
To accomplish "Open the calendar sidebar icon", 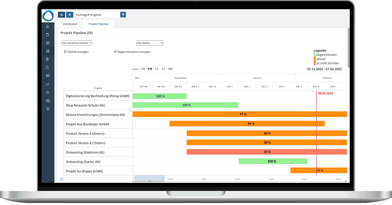I will (47, 34).
